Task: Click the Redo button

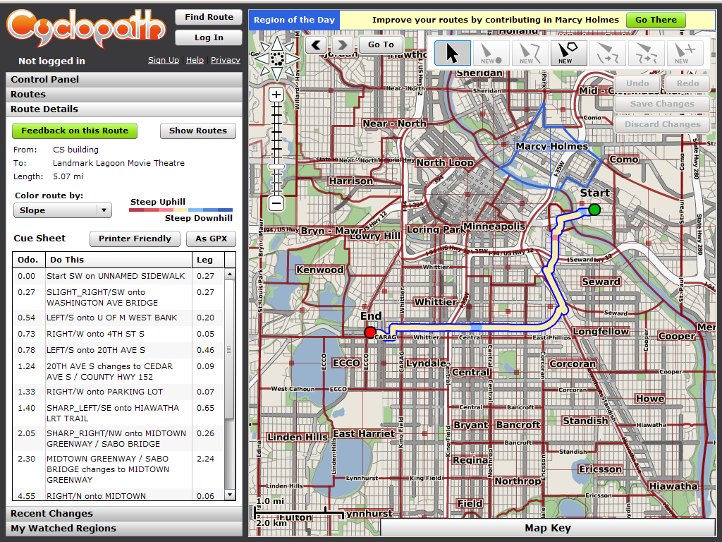Action: [x=687, y=83]
